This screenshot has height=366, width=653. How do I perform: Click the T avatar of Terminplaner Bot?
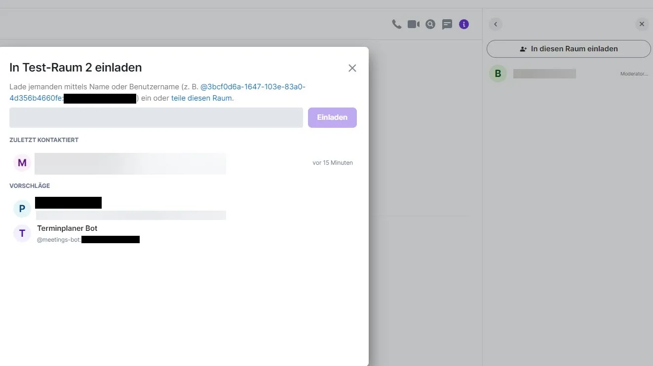22,234
